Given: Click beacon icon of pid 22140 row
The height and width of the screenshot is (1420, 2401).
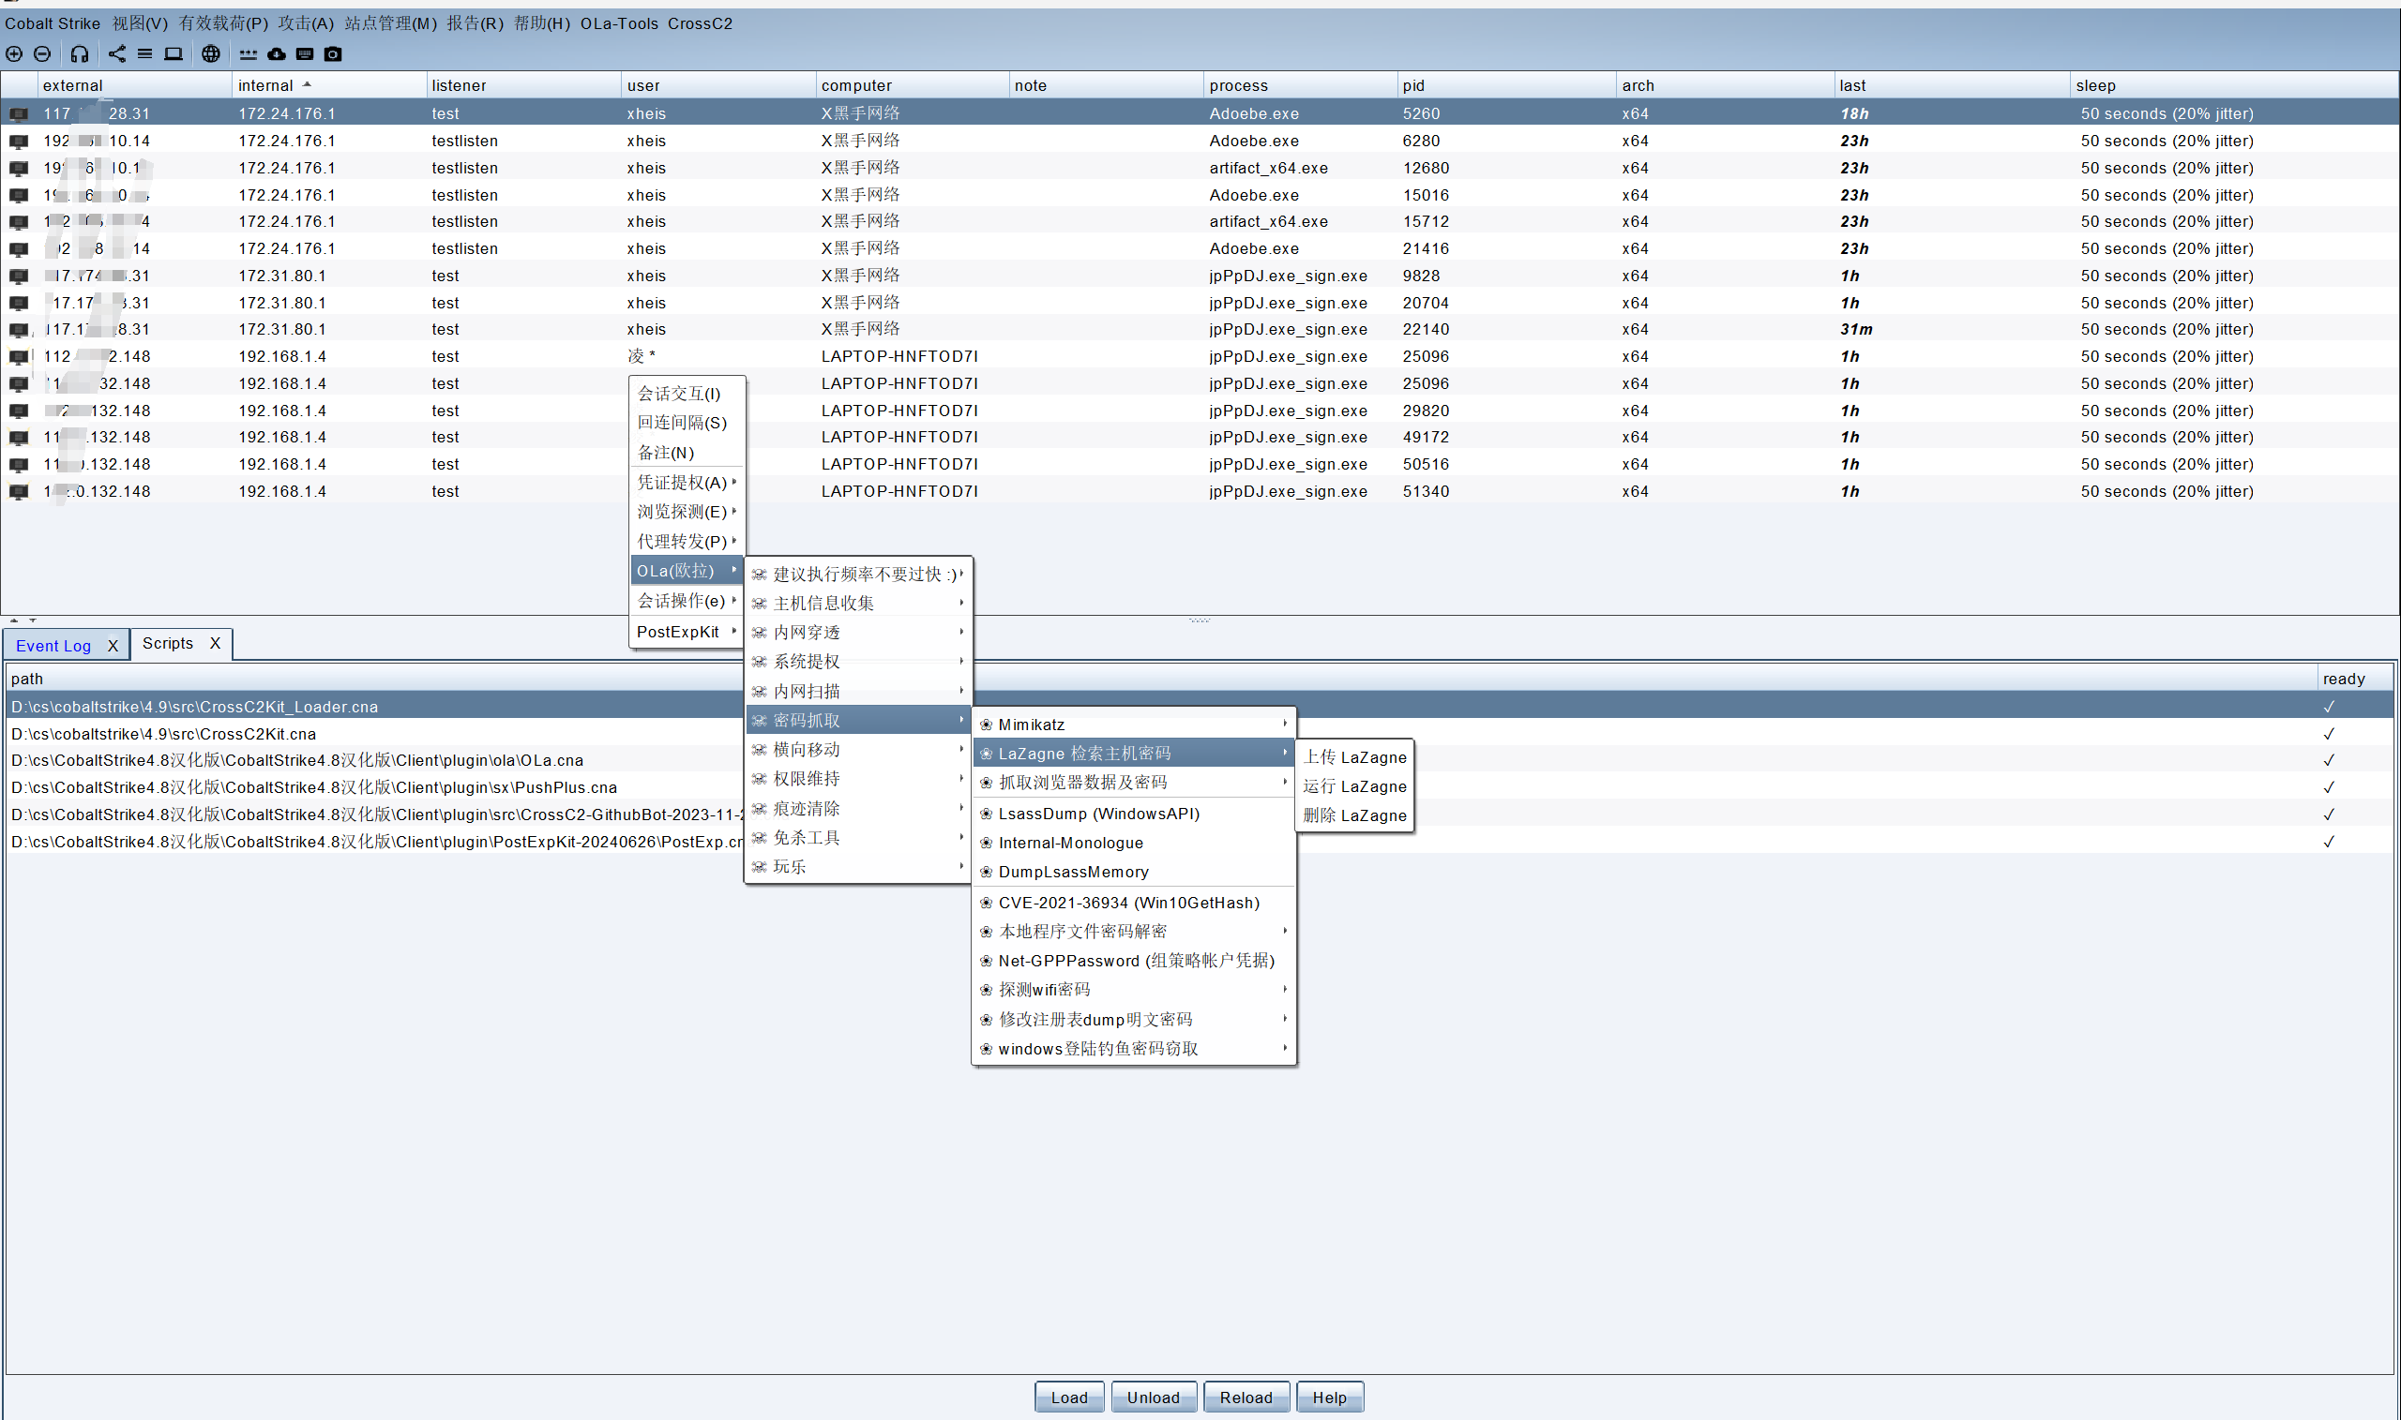Looking at the screenshot, I should [x=18, y=329].
